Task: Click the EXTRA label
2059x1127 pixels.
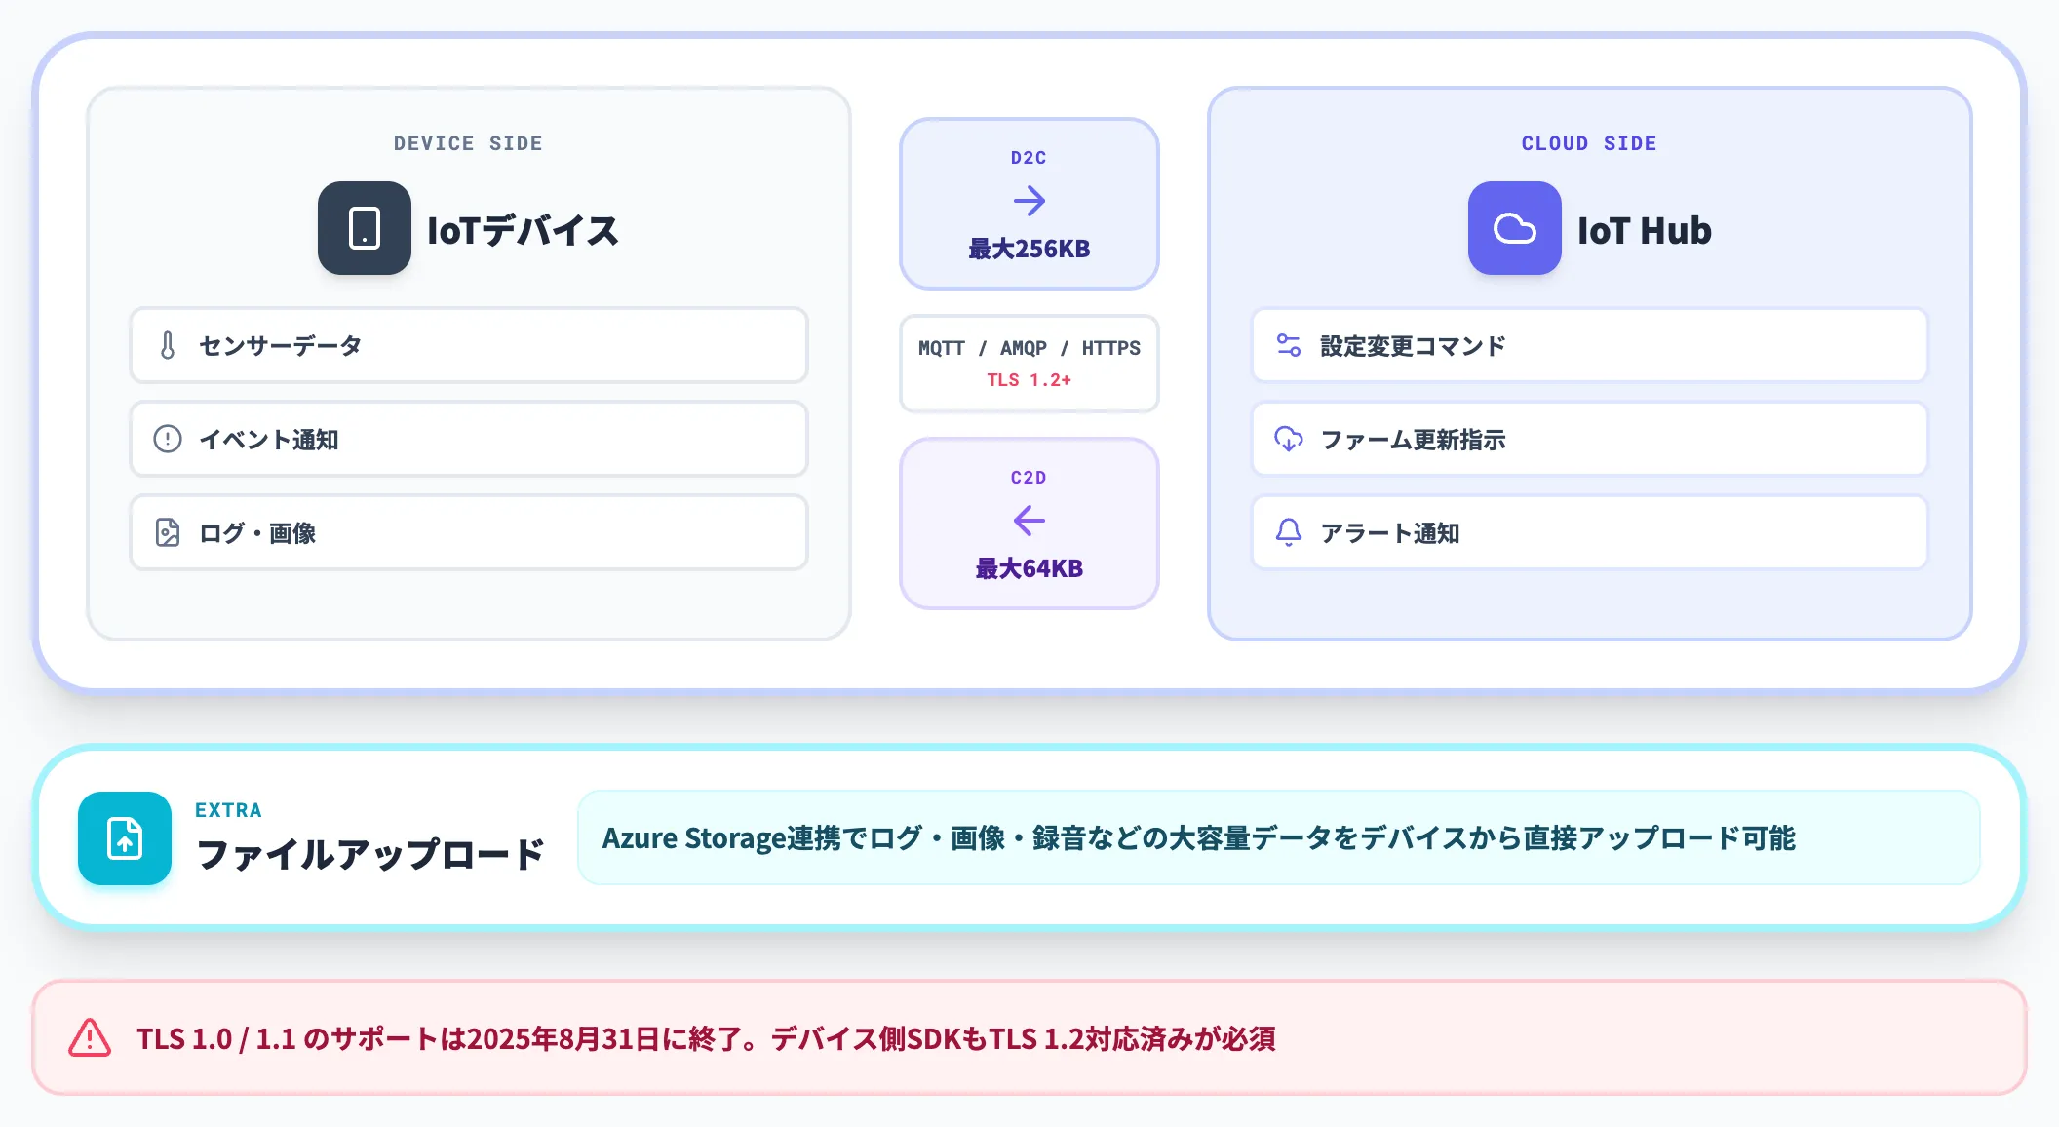Action: [228, 810]
